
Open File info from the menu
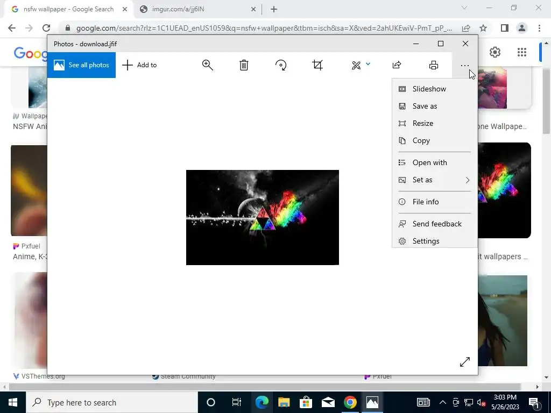coord(434,202)
